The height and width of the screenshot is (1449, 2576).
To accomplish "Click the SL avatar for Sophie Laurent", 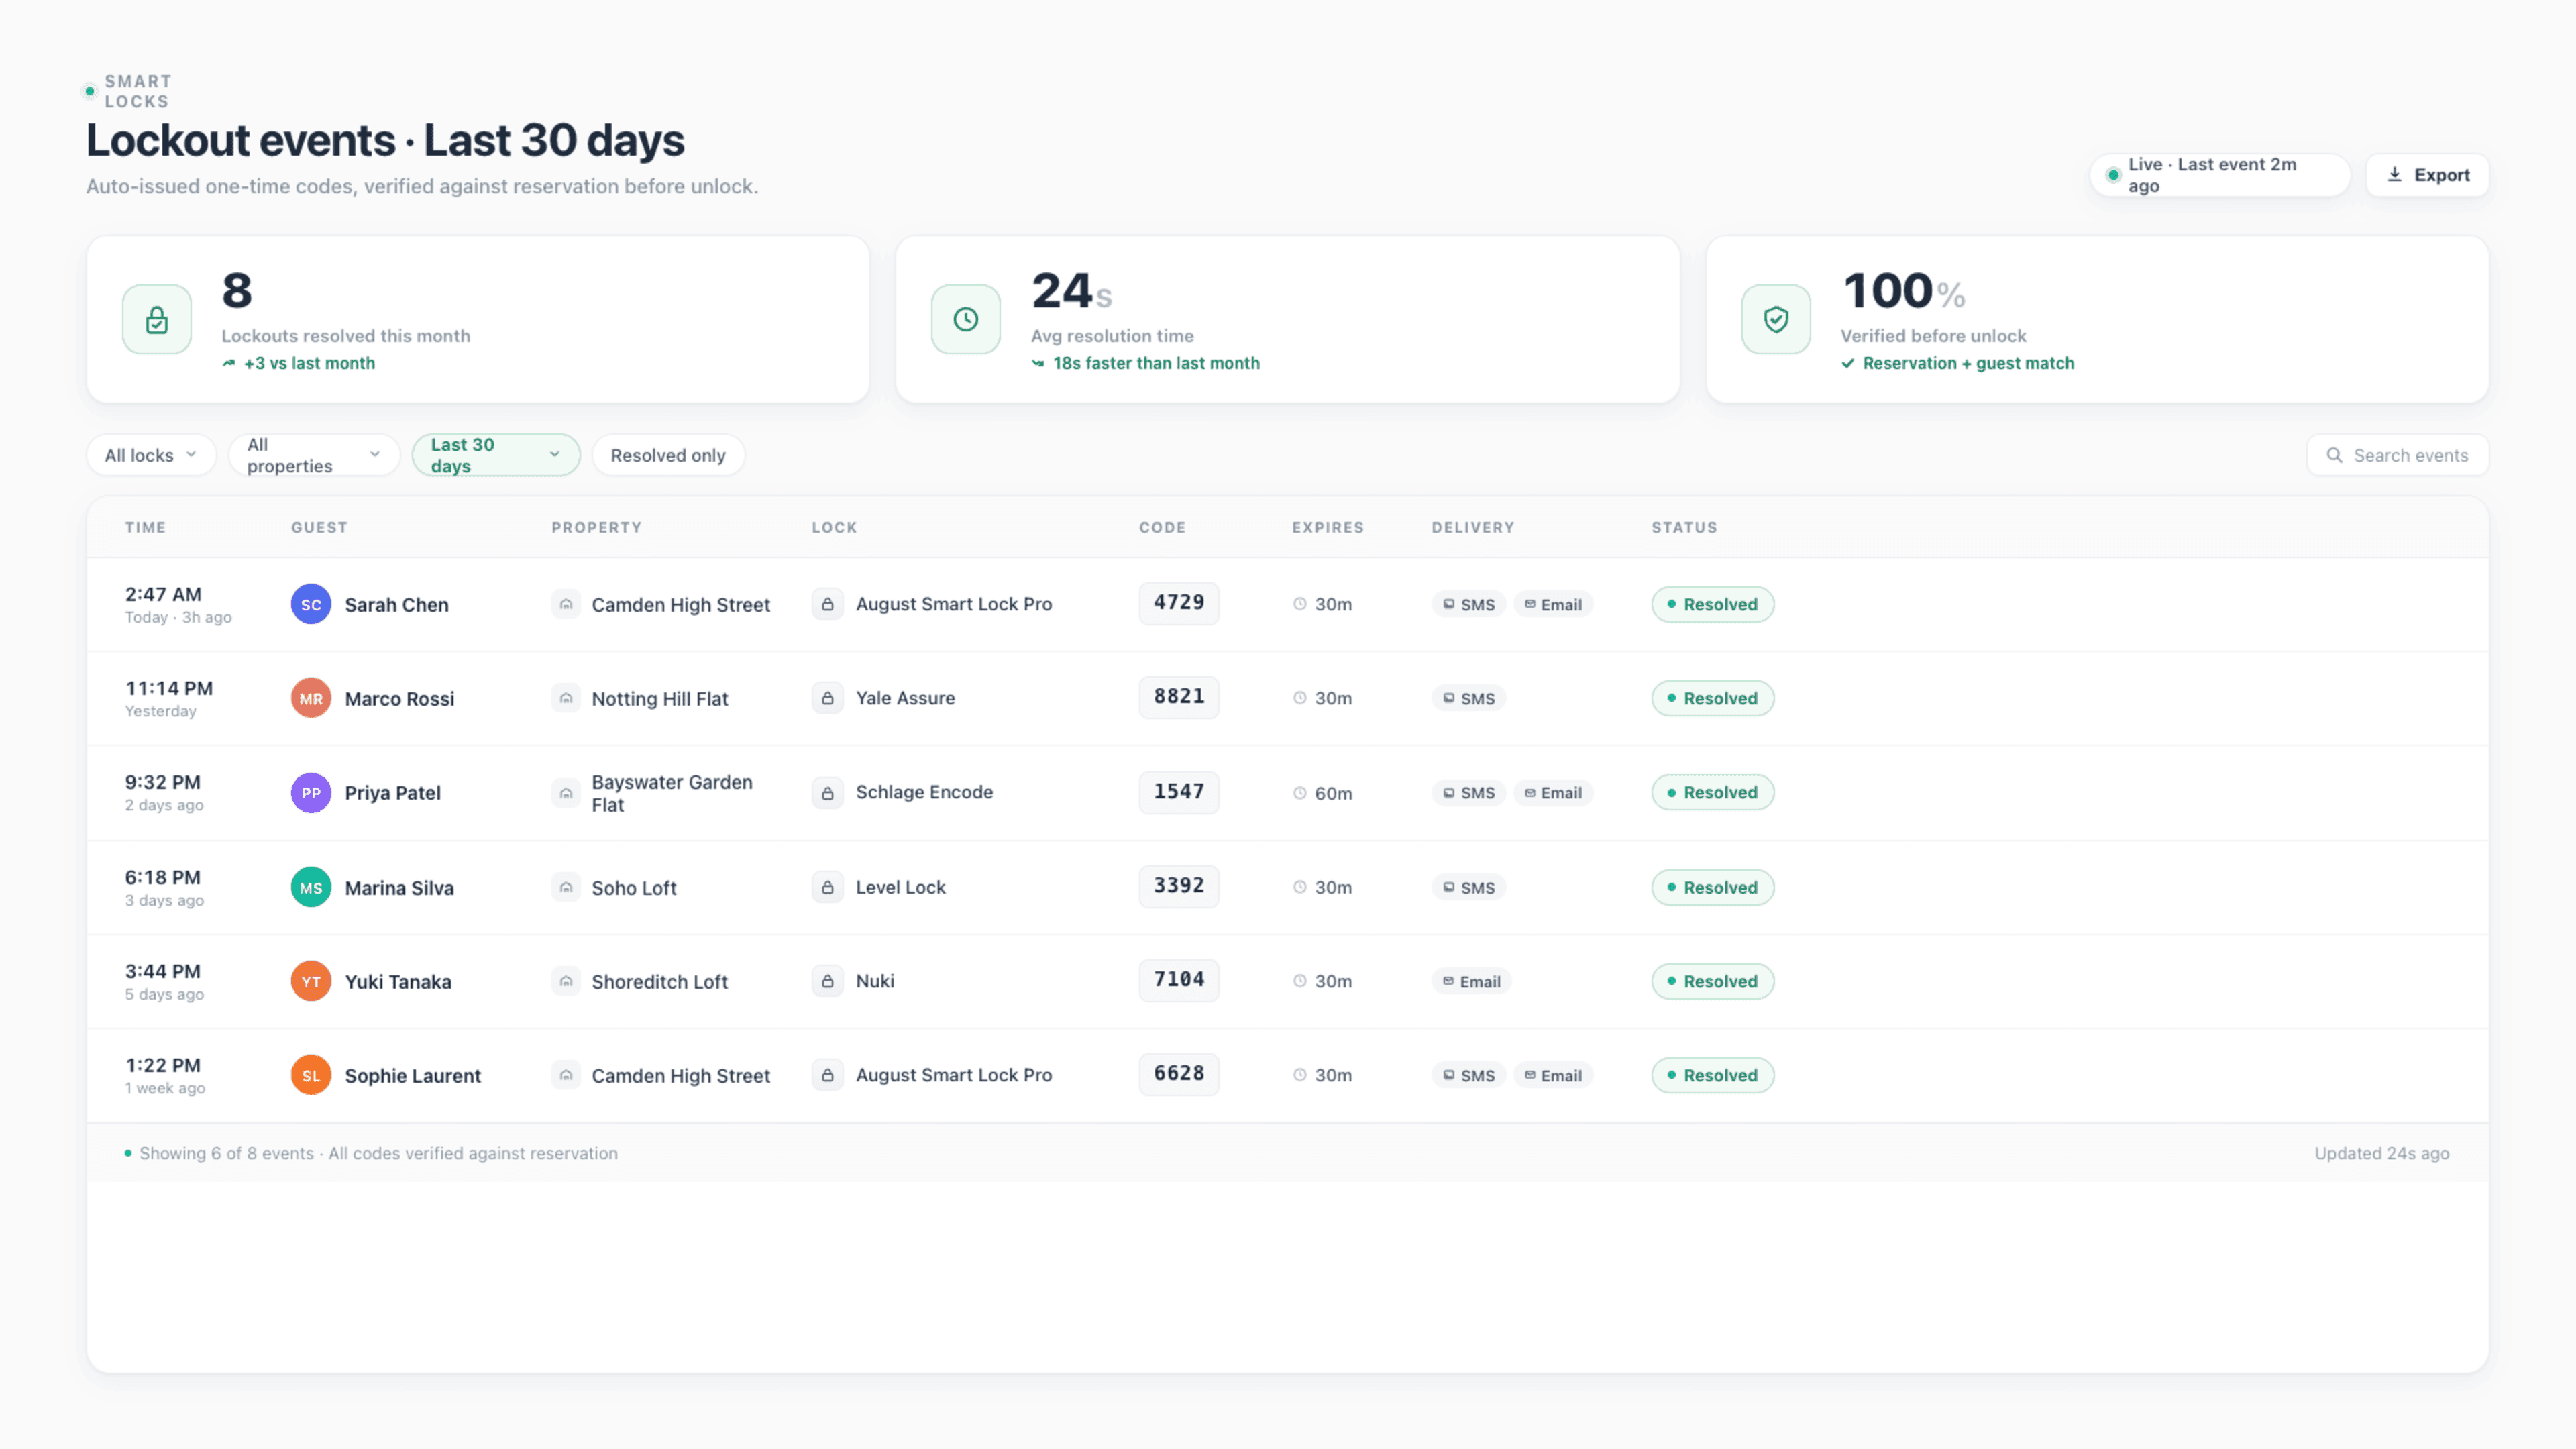I will coord(311,1075).
